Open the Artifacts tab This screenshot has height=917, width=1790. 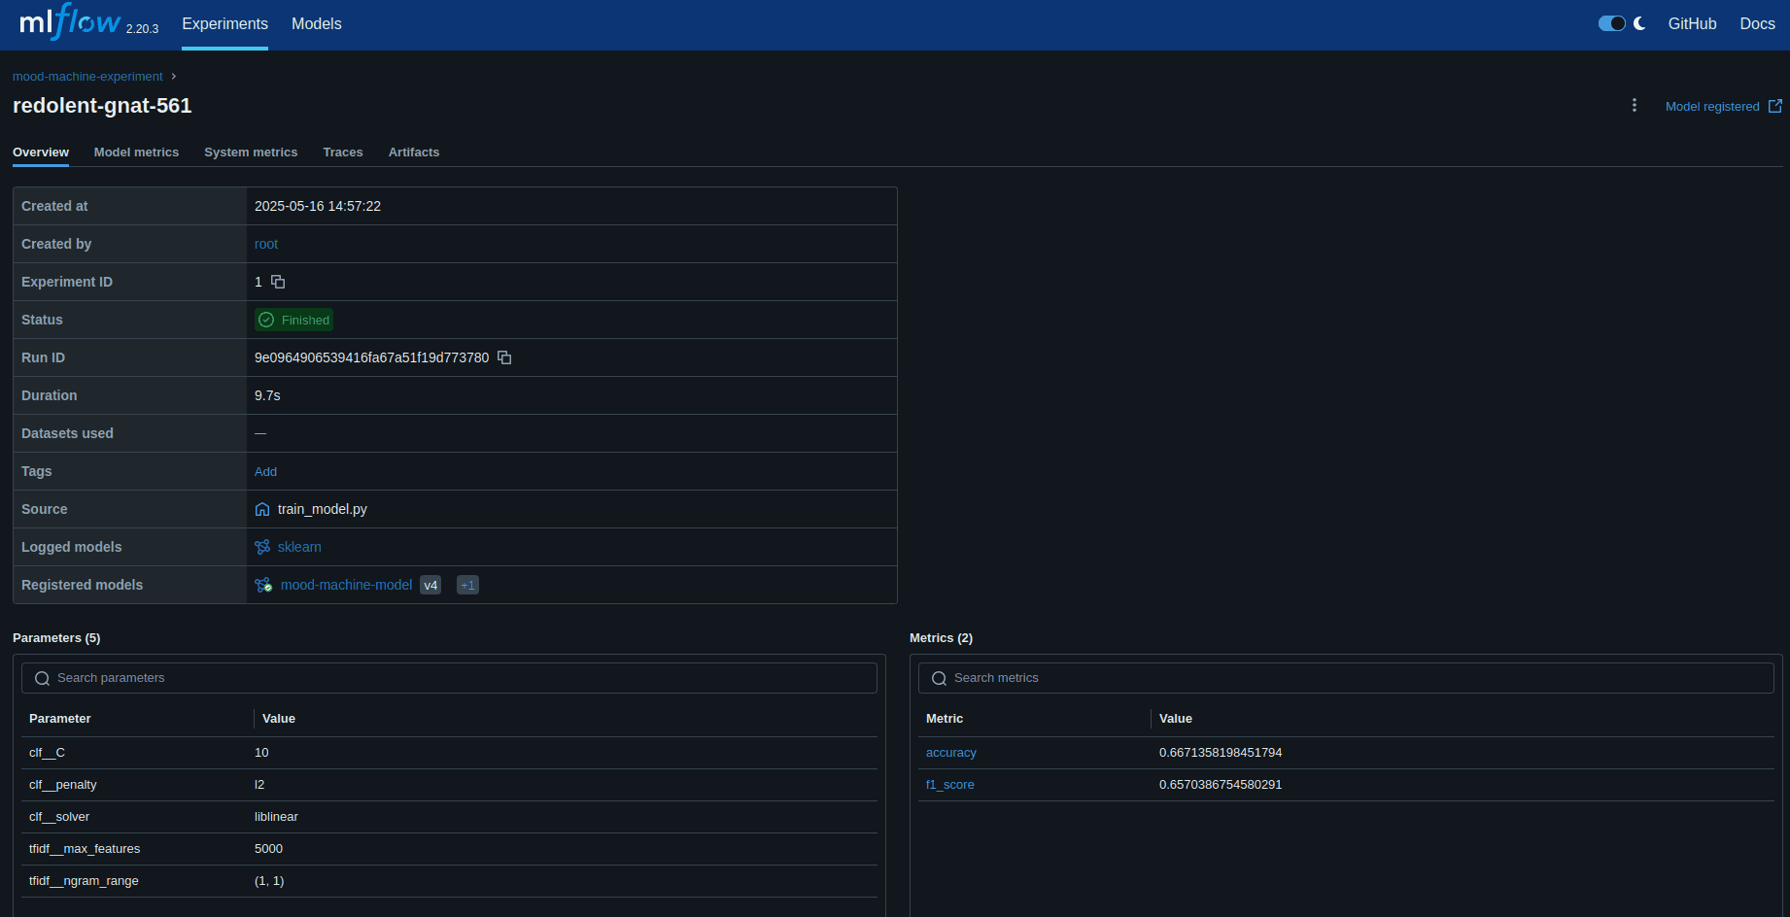click(413, 152)
